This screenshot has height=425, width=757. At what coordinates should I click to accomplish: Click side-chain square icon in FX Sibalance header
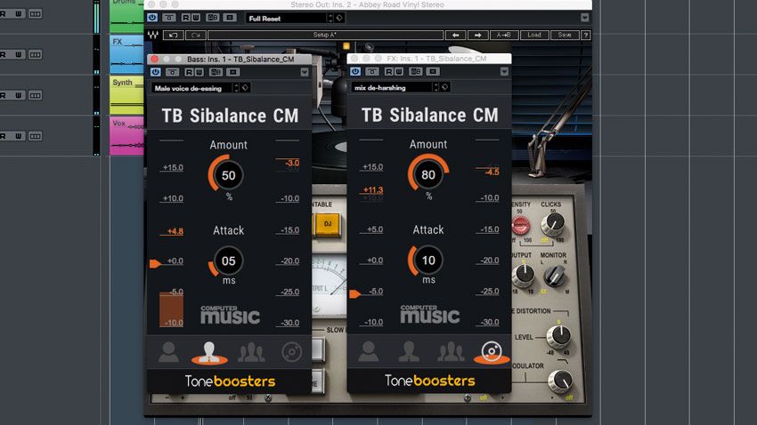[433, 71]
